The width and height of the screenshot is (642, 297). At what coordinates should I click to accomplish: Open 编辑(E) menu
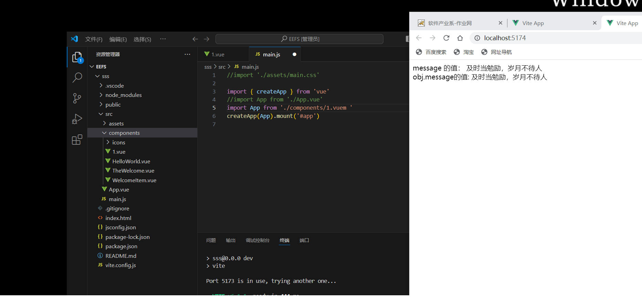(118, 39)
